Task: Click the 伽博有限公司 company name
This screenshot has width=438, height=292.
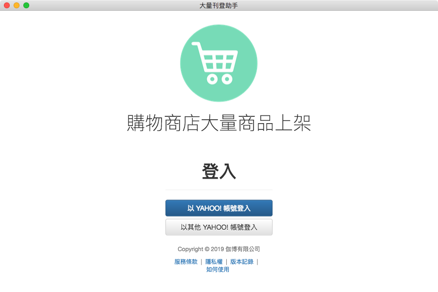Action: [x=243, y=249]
